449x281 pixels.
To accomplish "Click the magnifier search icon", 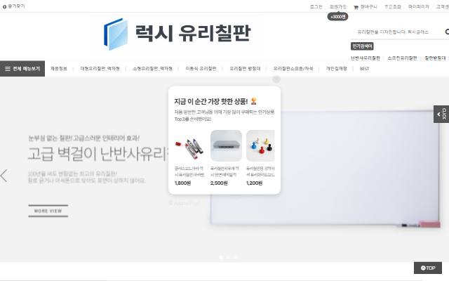I will tap(447, 32).
